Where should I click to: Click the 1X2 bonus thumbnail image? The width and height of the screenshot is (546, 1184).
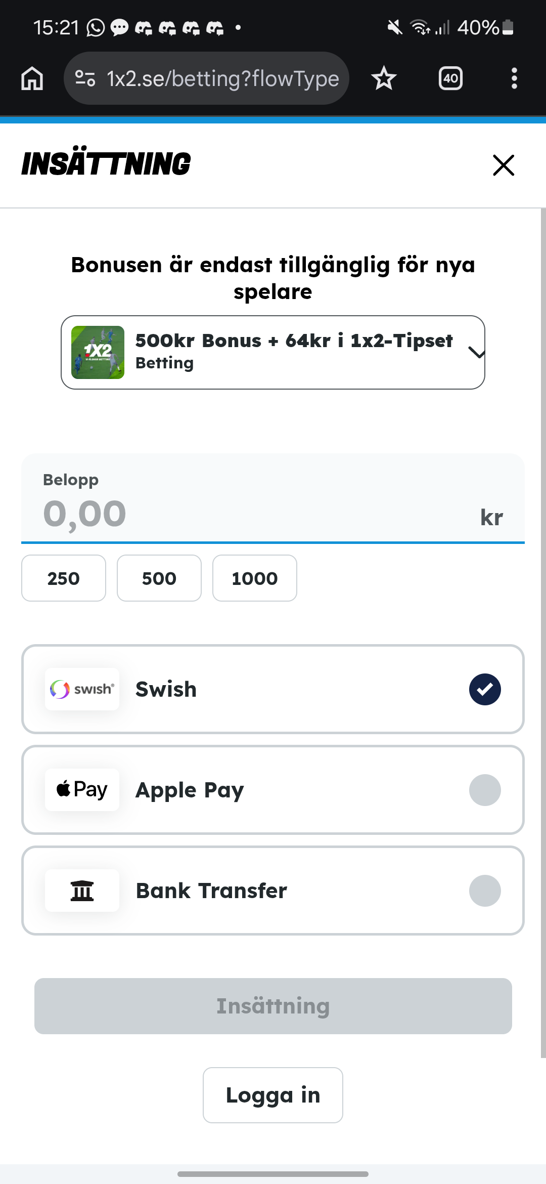pos(98,352)
